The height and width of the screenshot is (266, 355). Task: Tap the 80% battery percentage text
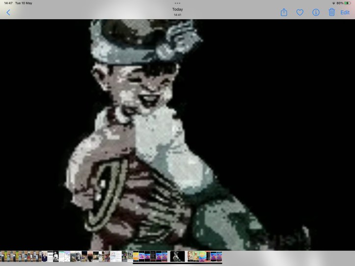pyautogui.click(x=340, y=3)
